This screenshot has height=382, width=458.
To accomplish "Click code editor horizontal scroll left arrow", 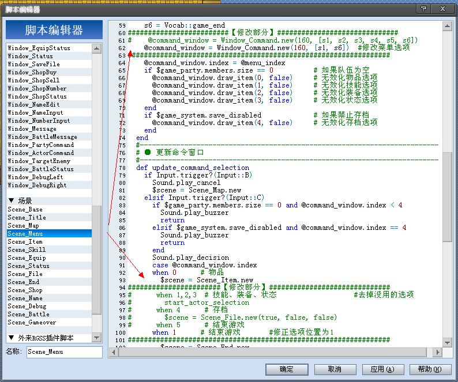I will (x=113, y=352).
